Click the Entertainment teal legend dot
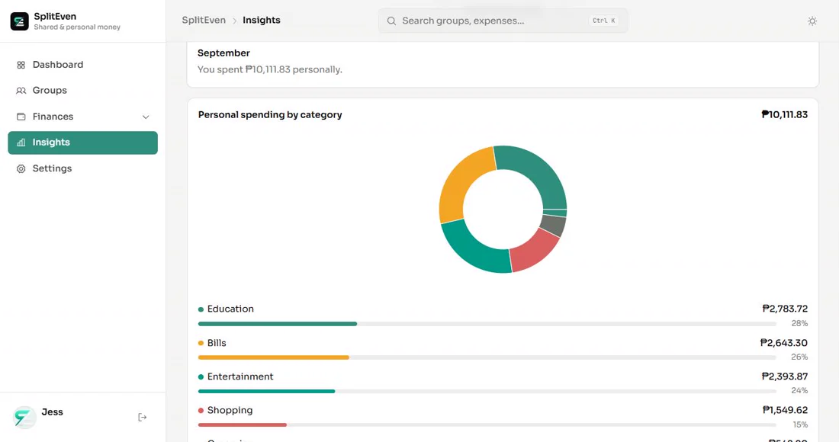The height and width of the screenshot is (442, 839). (201, 376)
